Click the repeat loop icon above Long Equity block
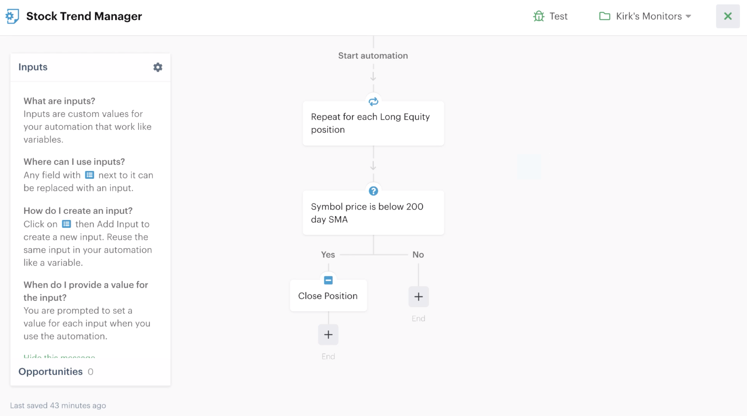 [x=373, y=101]
